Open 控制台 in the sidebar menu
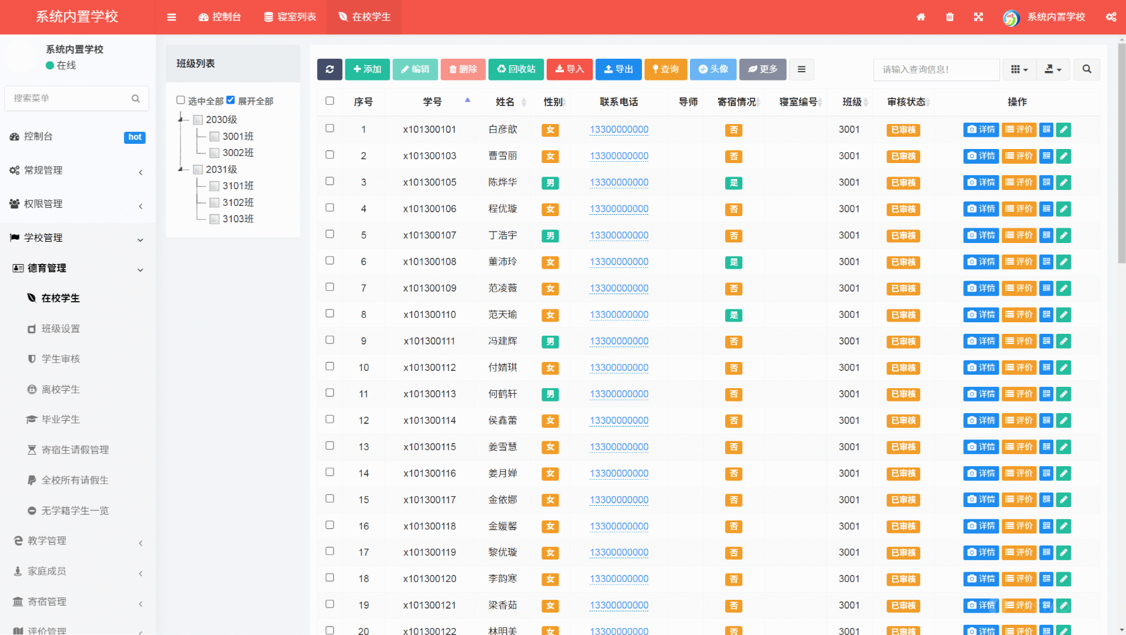This screenshot has width=1126, height=635. [x=77, y=137]
